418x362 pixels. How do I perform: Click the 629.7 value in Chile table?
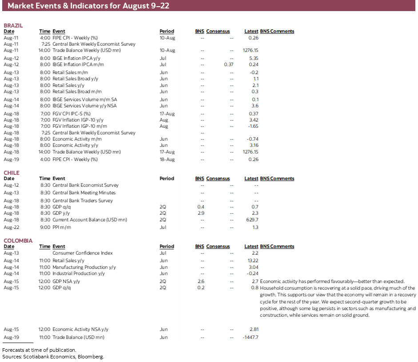tap(252, 220)
